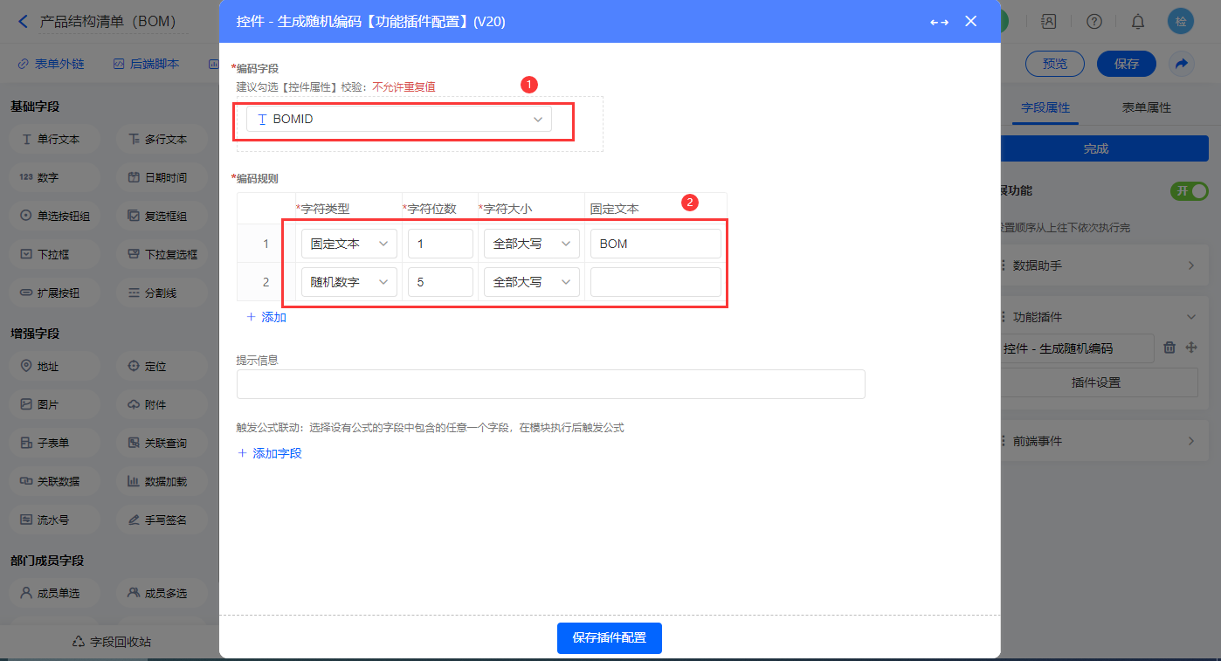
Task: Switch to the 表单属性 tab
Action: pyautogui.click(x=1146, y=107)
